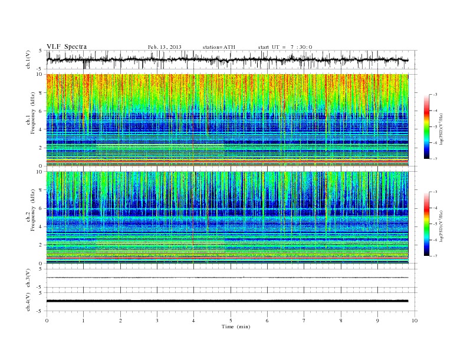The width and height of the screenshot is (467, 360).
Task: Click the thick ch.4 voltage waveform trace
Action: pyautogui.click(x=227, y=301)
